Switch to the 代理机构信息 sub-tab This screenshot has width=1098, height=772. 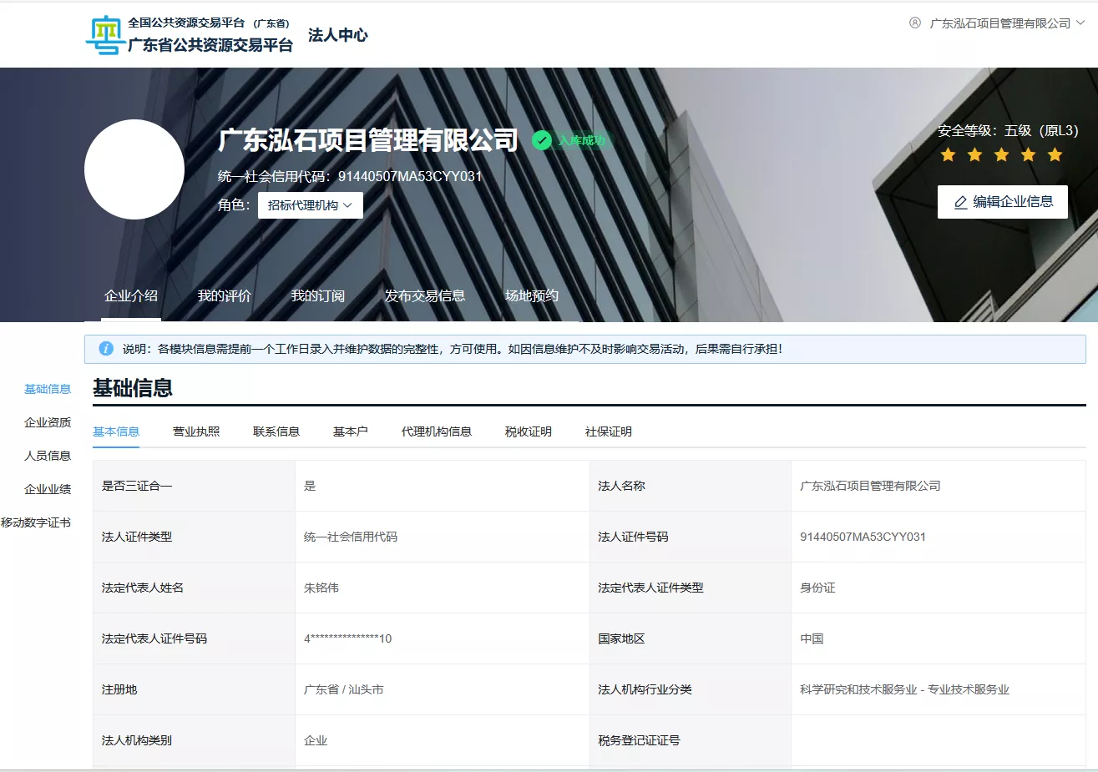(x=437, y=431)
